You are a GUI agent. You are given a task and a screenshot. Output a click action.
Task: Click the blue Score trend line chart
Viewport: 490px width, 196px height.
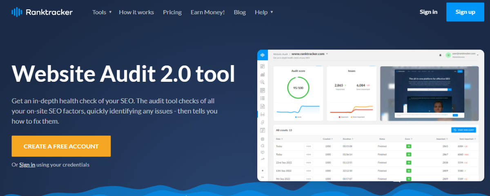[x=298, y=109]
